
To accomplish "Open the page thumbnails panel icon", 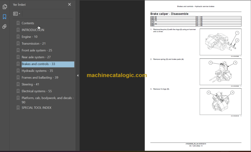I will (x=5, y=7).
